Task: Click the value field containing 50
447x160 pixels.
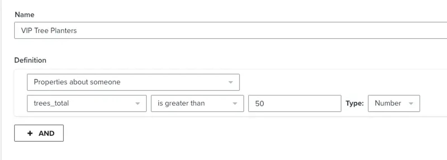Action: 295,104
